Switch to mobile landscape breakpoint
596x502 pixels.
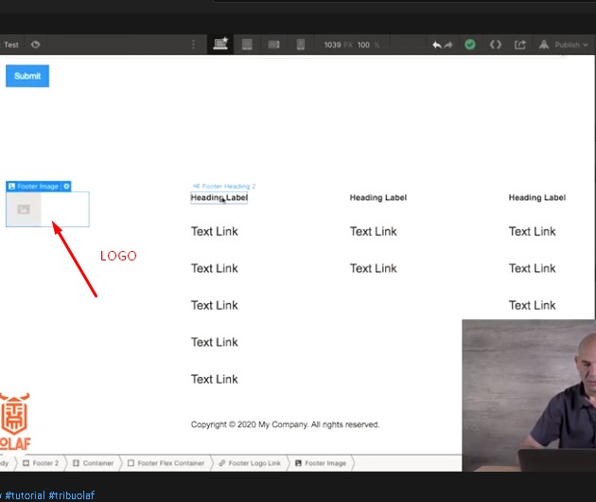pos(273,45)
